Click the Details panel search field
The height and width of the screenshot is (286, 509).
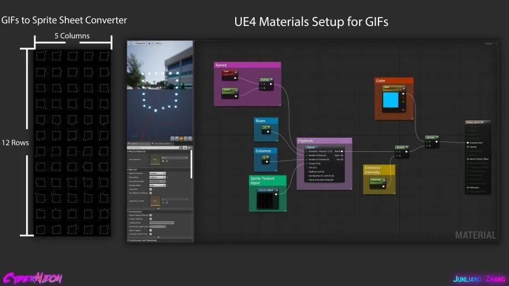point(154,148)
